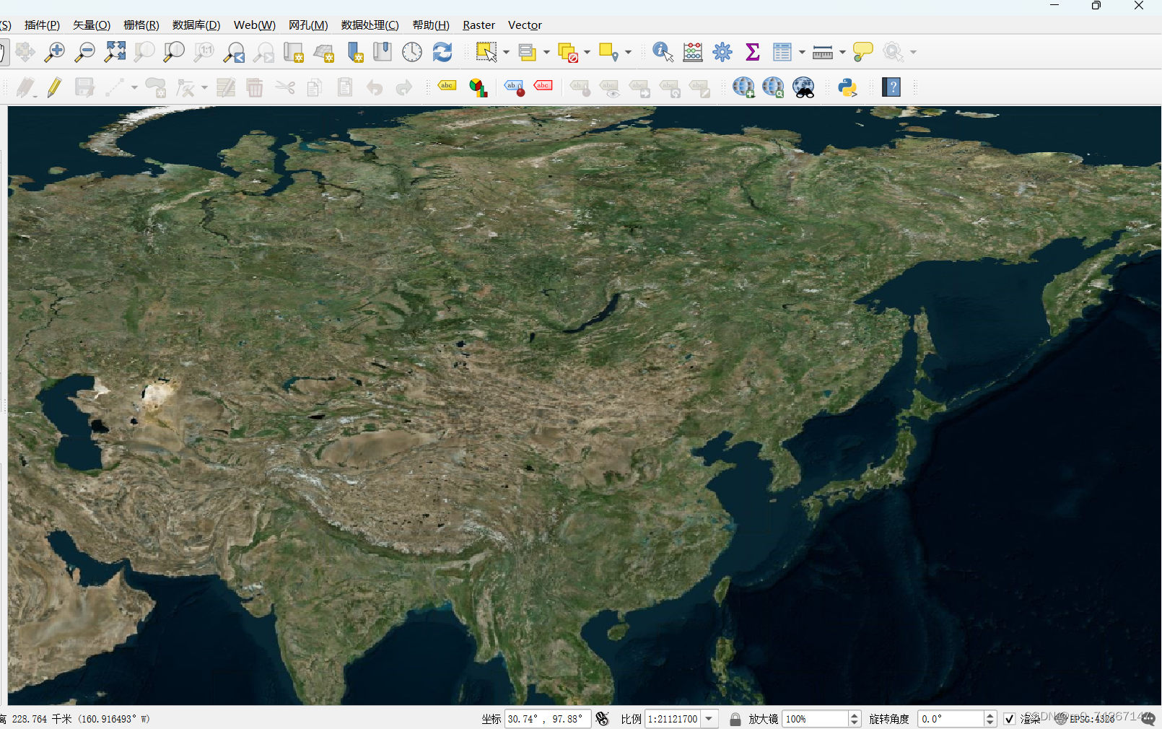Open the Field Calculator
Screen dimensions: 1162x729
point(692,52)
